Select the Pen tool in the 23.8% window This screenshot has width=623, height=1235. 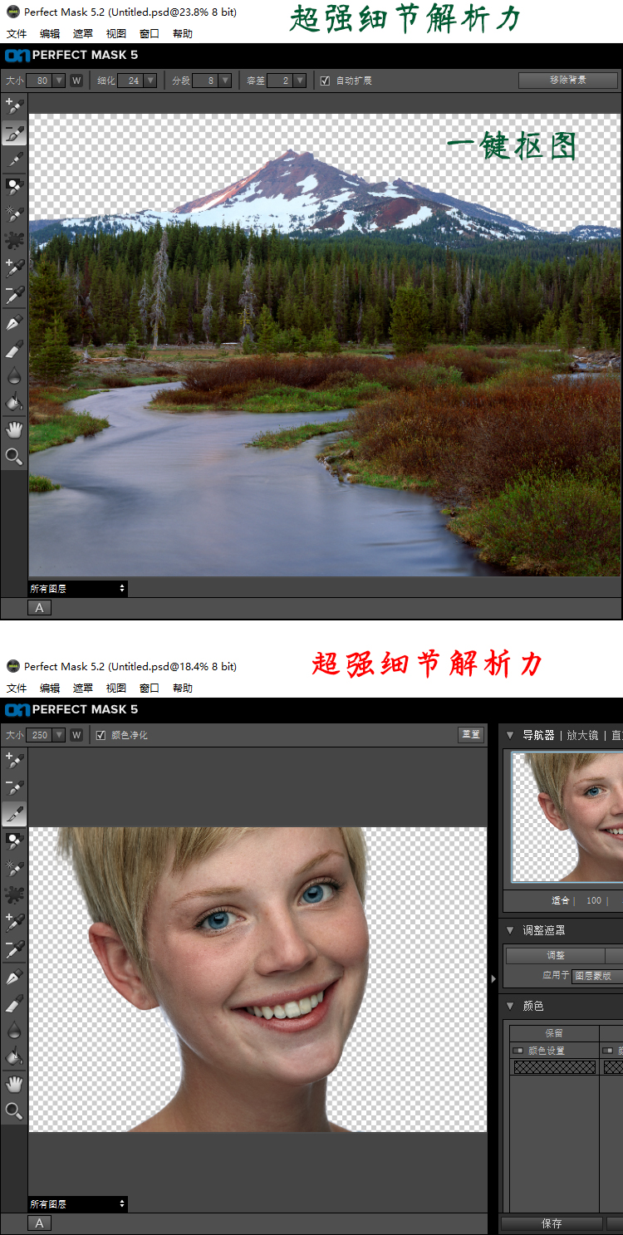tap(14, 321)
